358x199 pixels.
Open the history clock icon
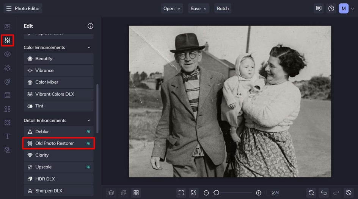349,193
